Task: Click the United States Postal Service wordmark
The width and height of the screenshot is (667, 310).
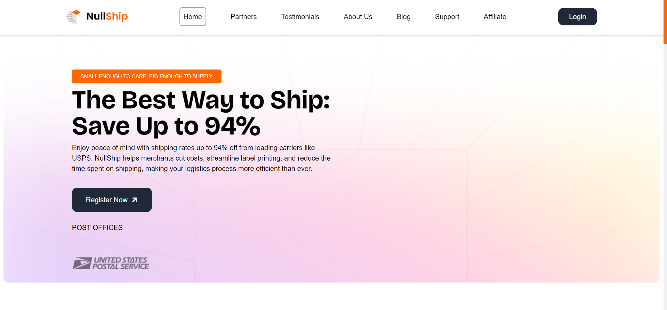Action: 121,263
